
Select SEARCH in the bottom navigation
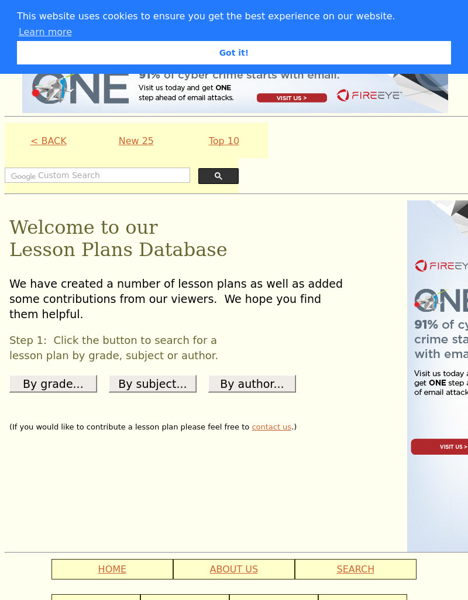click(x=355, y=569)
